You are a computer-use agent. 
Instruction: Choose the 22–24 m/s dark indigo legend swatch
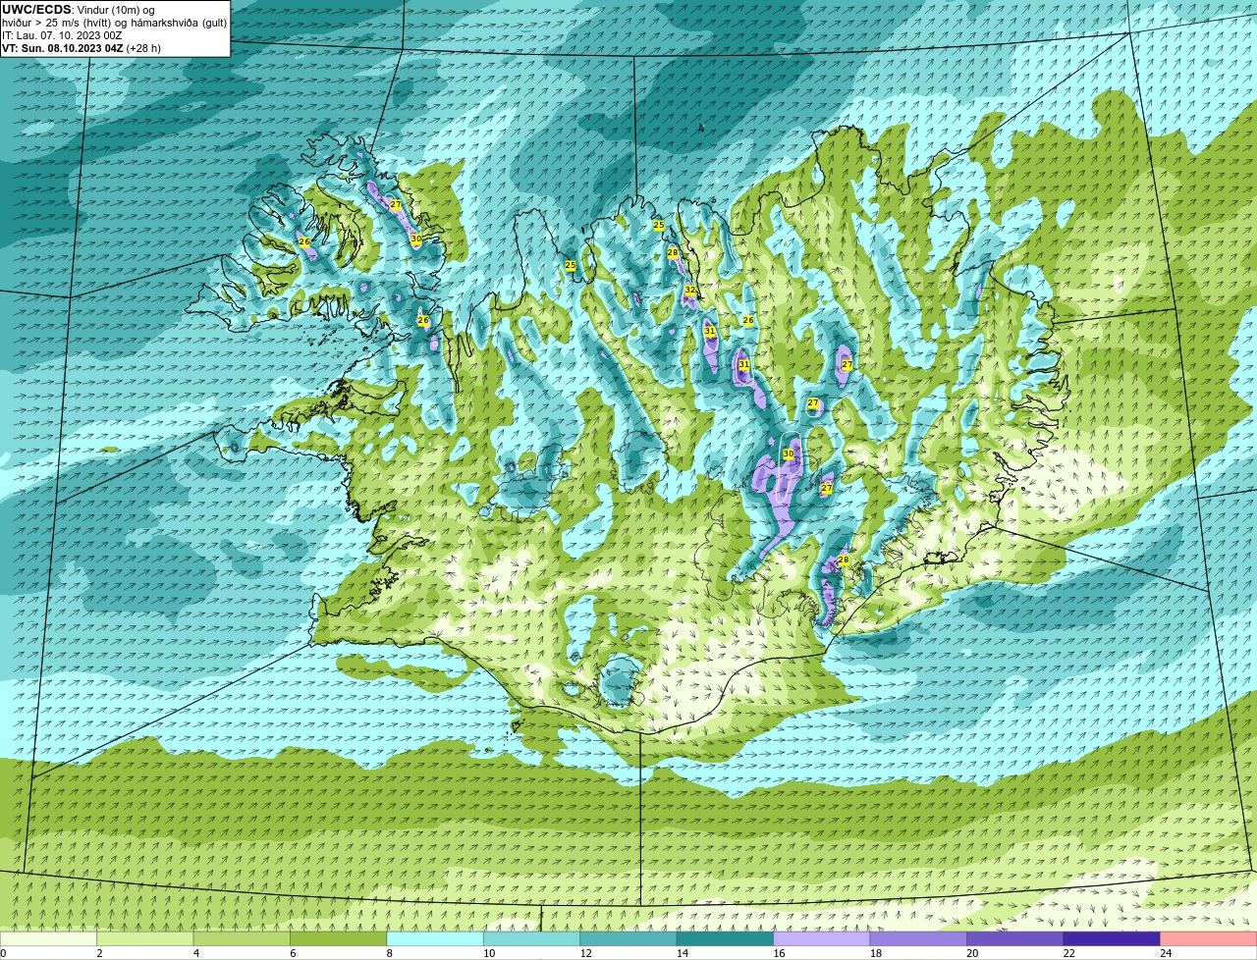pos(1112,939)
